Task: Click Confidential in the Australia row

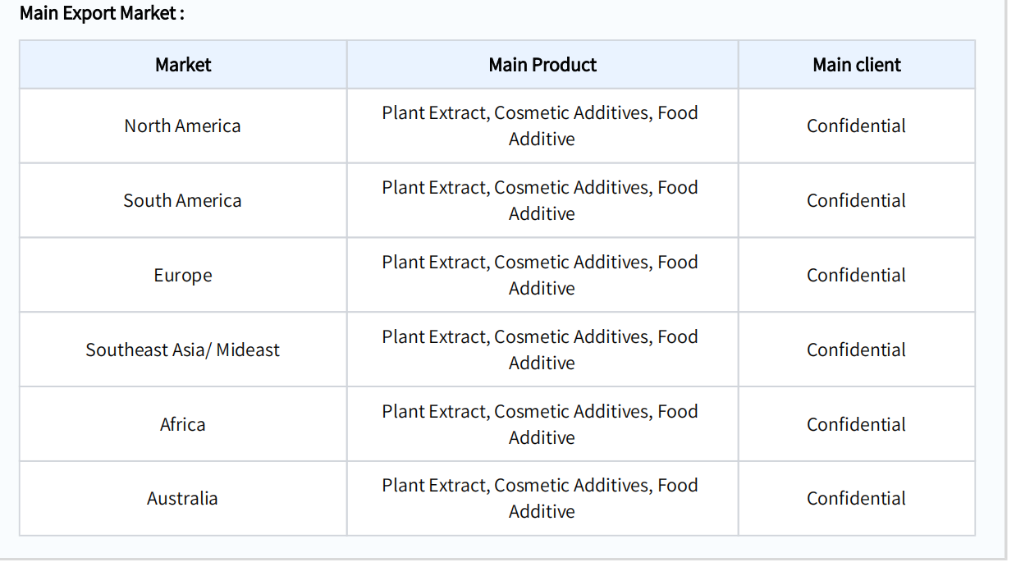Action: 857,499
